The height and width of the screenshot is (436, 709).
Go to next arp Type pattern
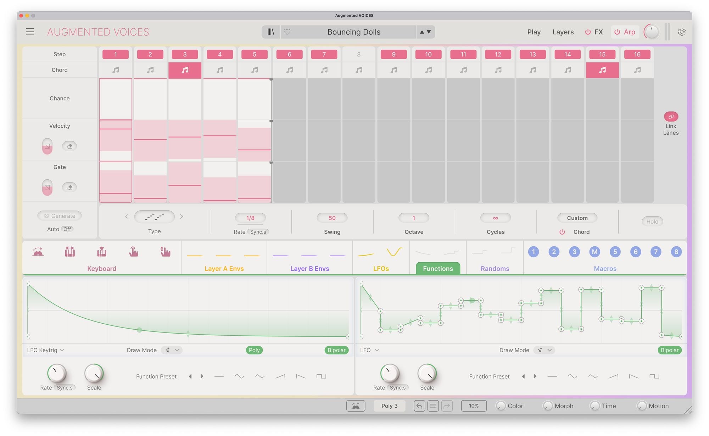pos(182,217)
